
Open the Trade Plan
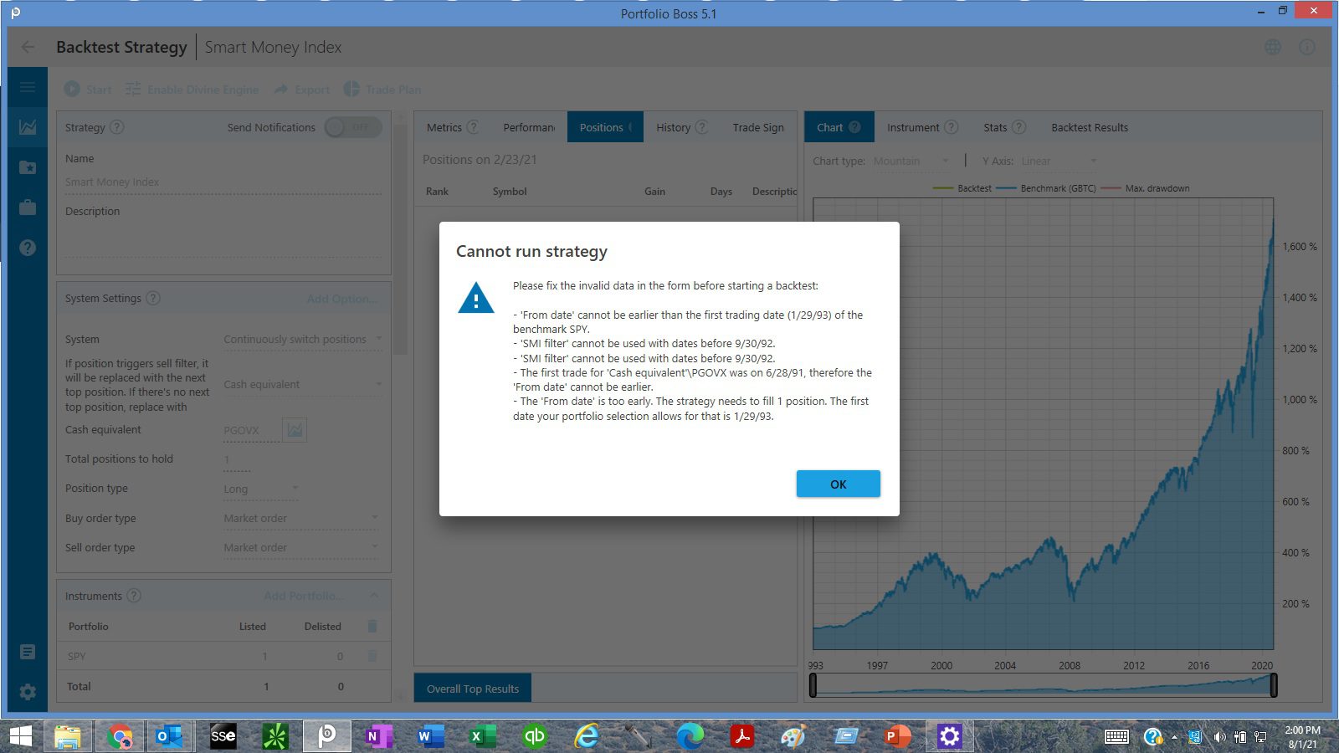[x=382, y=90]
